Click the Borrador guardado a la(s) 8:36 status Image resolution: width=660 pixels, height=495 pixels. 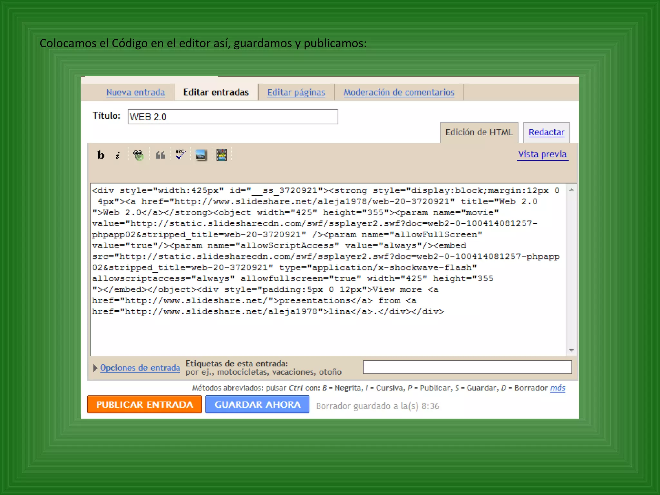[x=377, y=406]
